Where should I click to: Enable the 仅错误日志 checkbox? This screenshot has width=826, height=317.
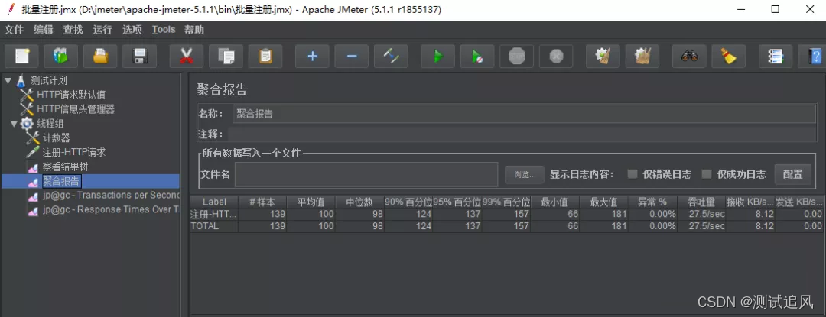coord(633,174)
